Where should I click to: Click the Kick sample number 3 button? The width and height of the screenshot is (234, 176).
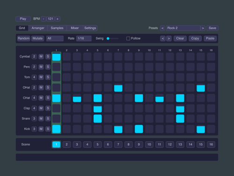(34, 129)
